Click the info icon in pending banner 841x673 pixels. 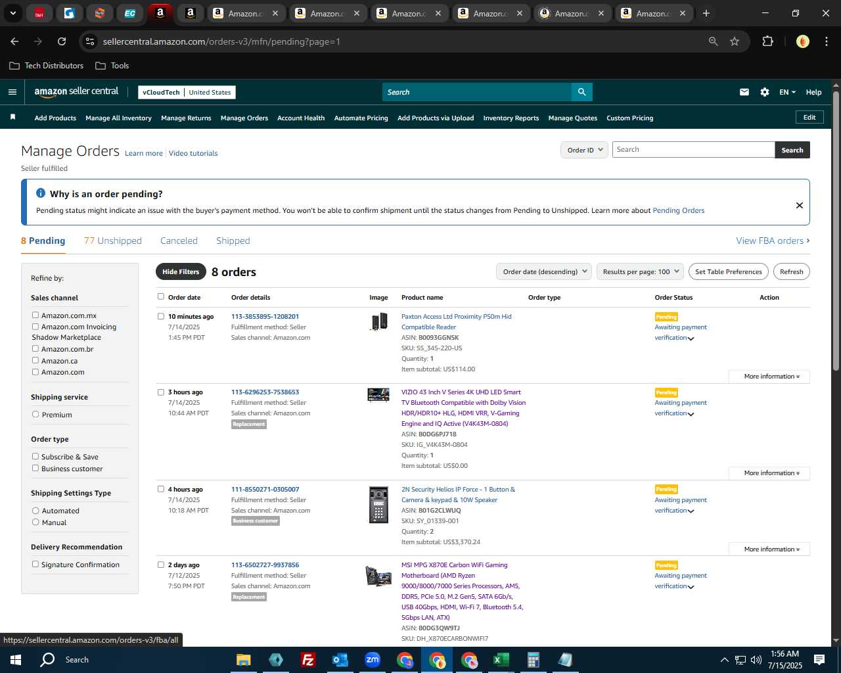41,193
